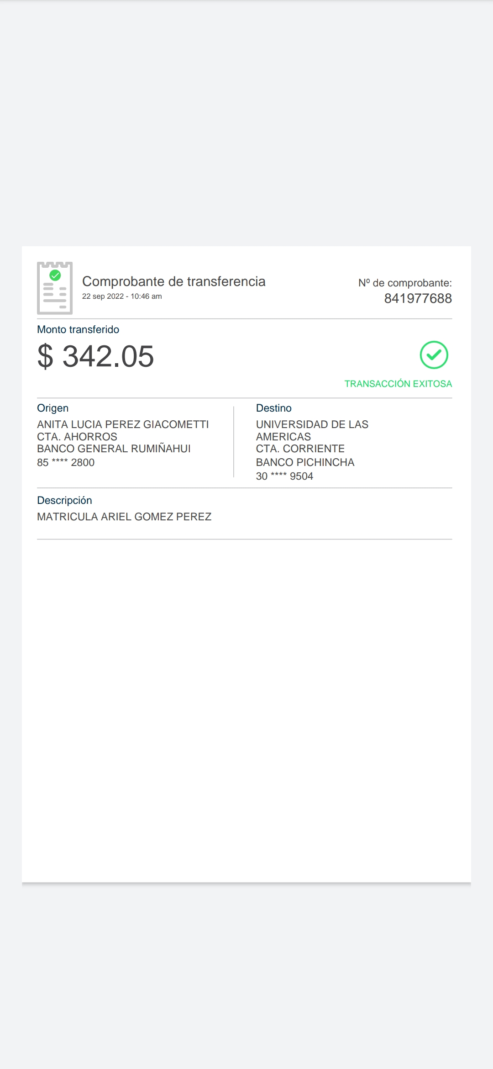Click BANCO GENERAL RUMIÑAHUI bank name

pos(114,449)
